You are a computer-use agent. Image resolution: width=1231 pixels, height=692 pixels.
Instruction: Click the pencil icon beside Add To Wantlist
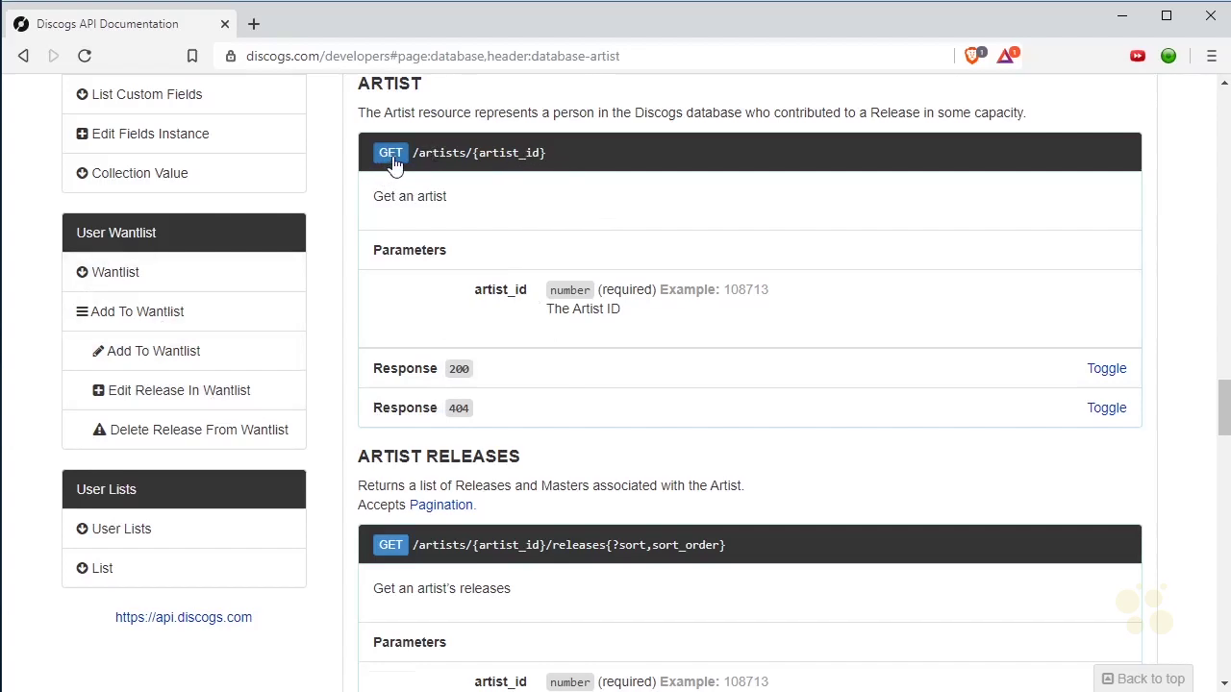[98, 351]
